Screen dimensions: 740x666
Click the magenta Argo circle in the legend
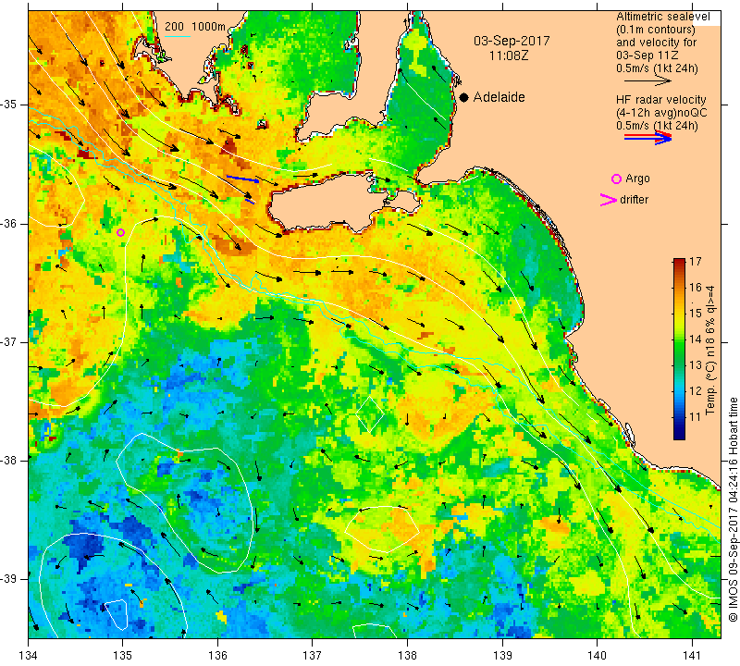(x=616, y=179)
